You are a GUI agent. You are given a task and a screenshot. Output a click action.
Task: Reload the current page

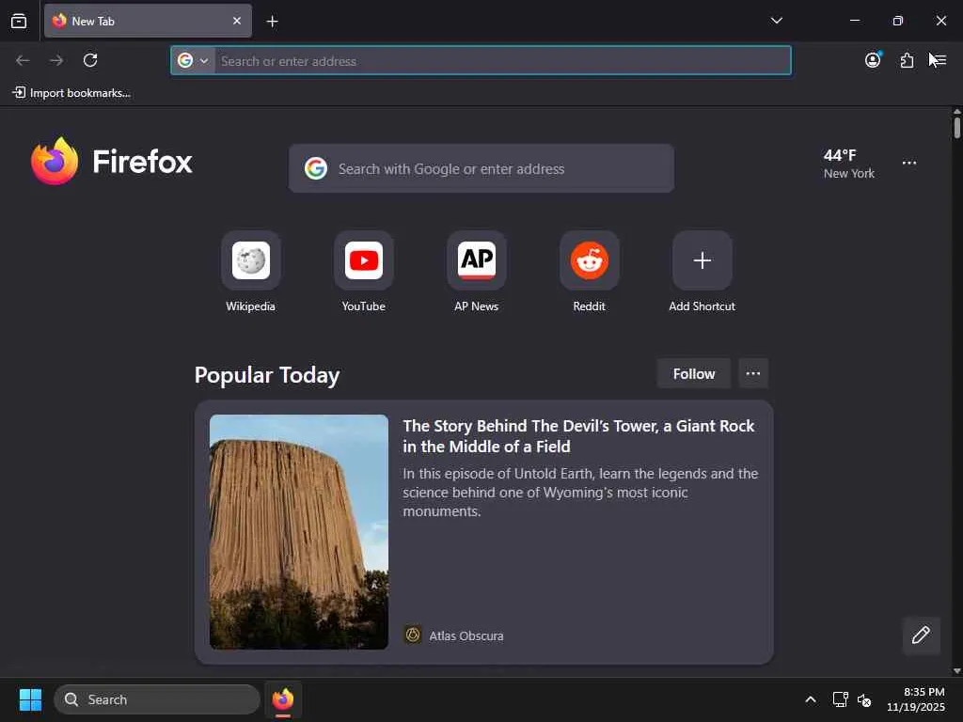point(90,60)
